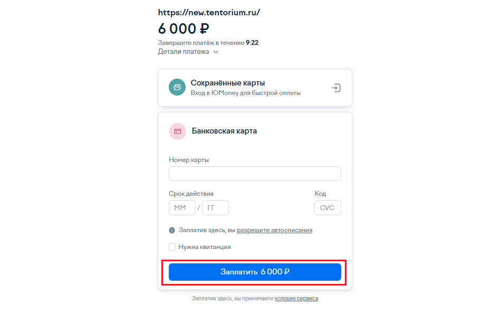Image resolution: width=492 pixels, height=314 pixels.
Task: Click the 9:22 payment countdown timer
Action: (x=252, y=43)
